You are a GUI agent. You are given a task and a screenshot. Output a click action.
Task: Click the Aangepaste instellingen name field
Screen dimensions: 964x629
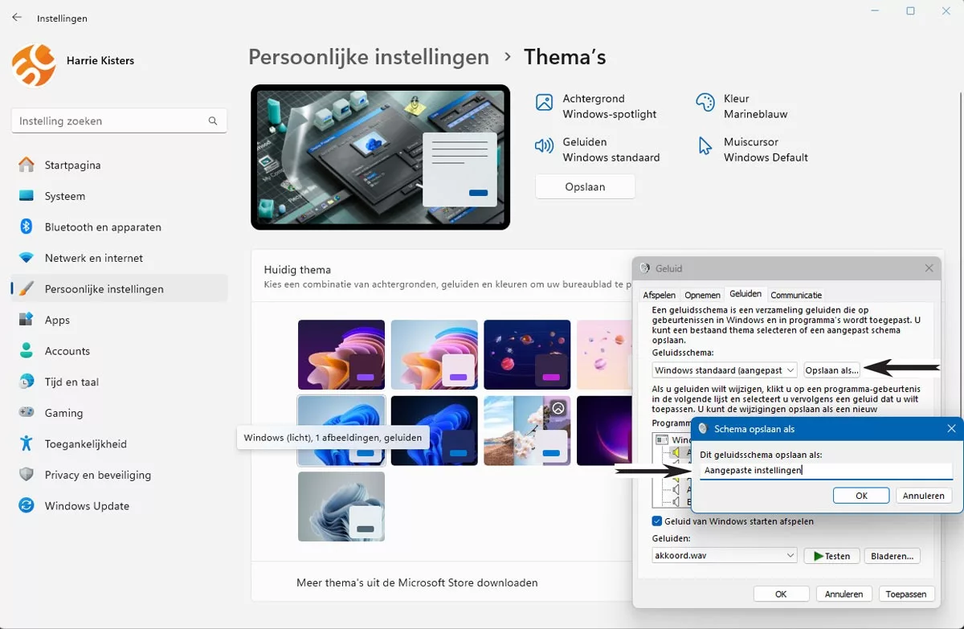pos(826,471)
